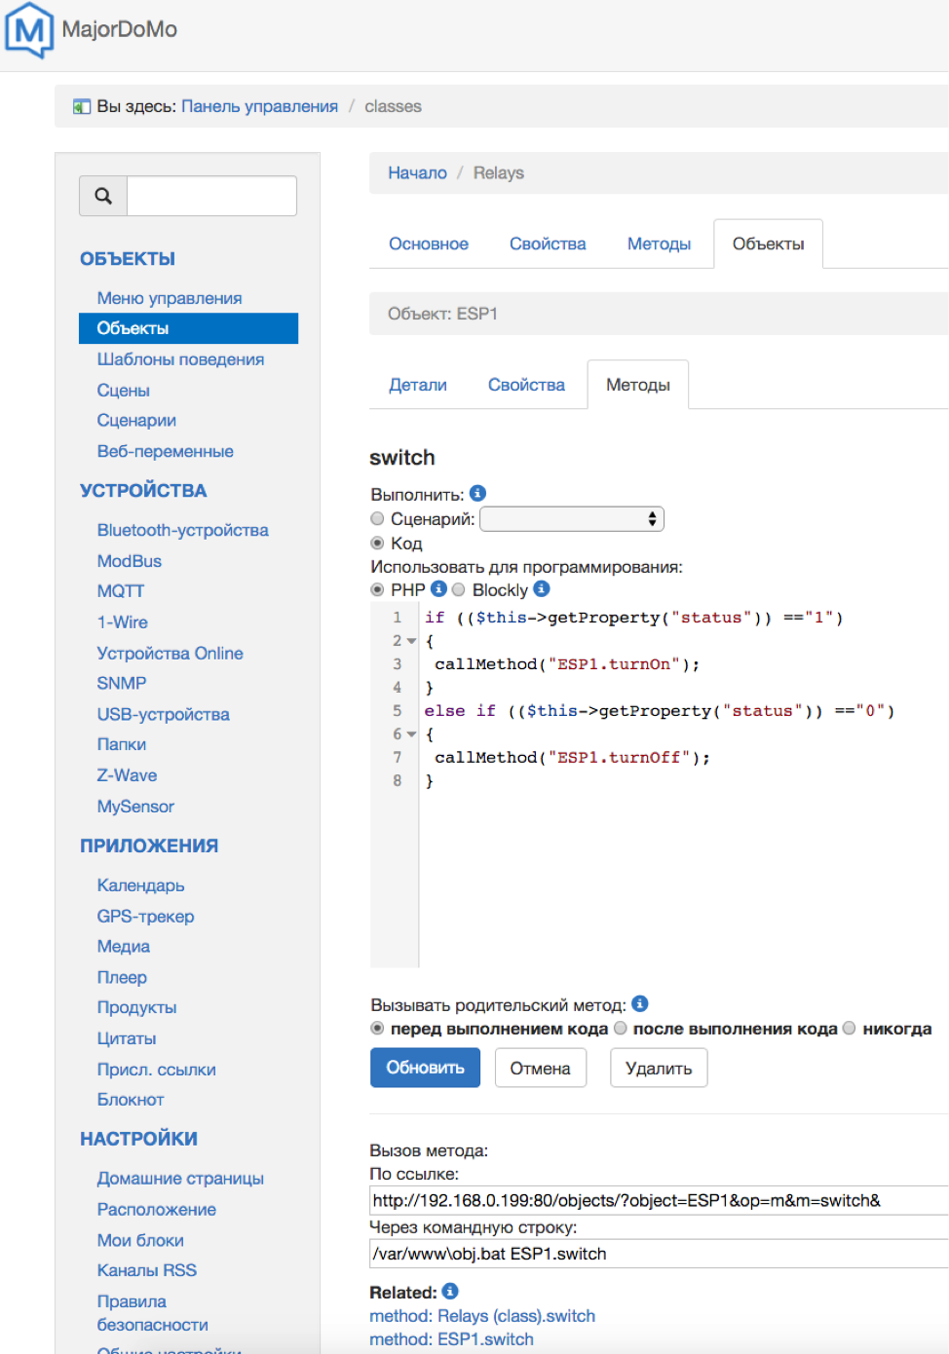Open the Детали object tab
The width and height of the screenshot is (949, 1354).
418,385
